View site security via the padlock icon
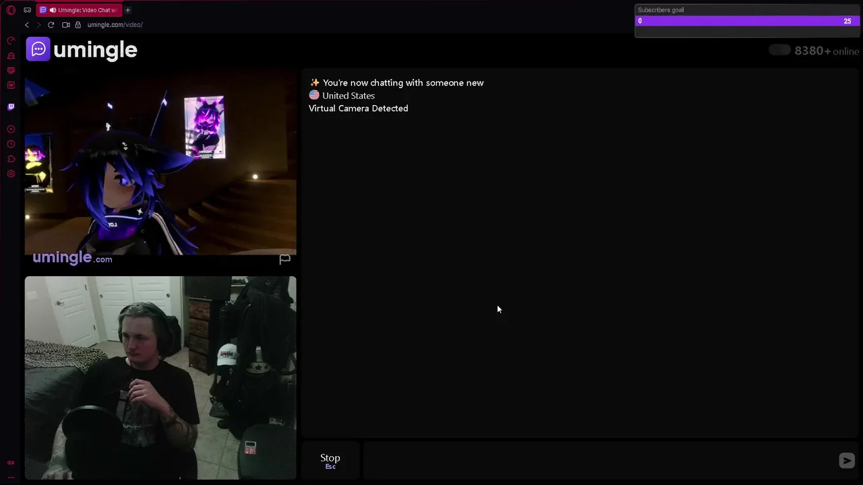The width and height of the screenshot is (863, 485). tap(78, 25)
